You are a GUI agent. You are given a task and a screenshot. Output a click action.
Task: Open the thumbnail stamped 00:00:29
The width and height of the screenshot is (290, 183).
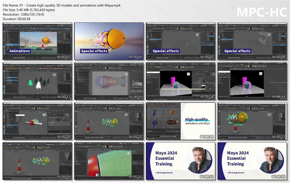point(37,161)
